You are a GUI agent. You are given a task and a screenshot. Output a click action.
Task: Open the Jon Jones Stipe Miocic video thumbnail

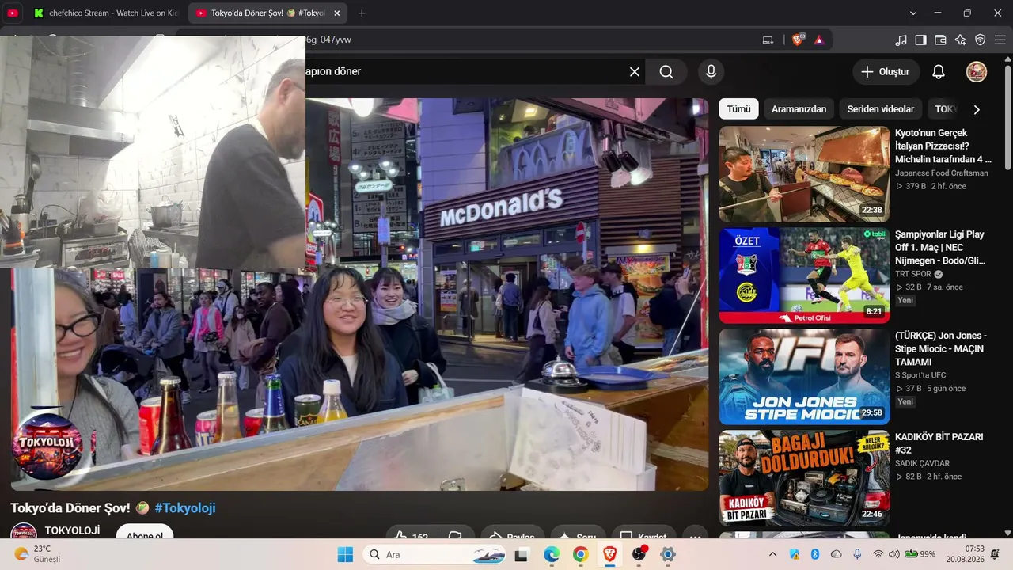(x=804, y=377)
